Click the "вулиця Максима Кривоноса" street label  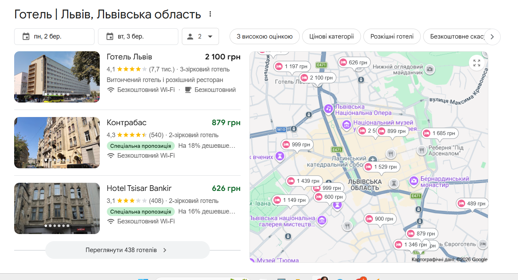click(x=459, y=88)
